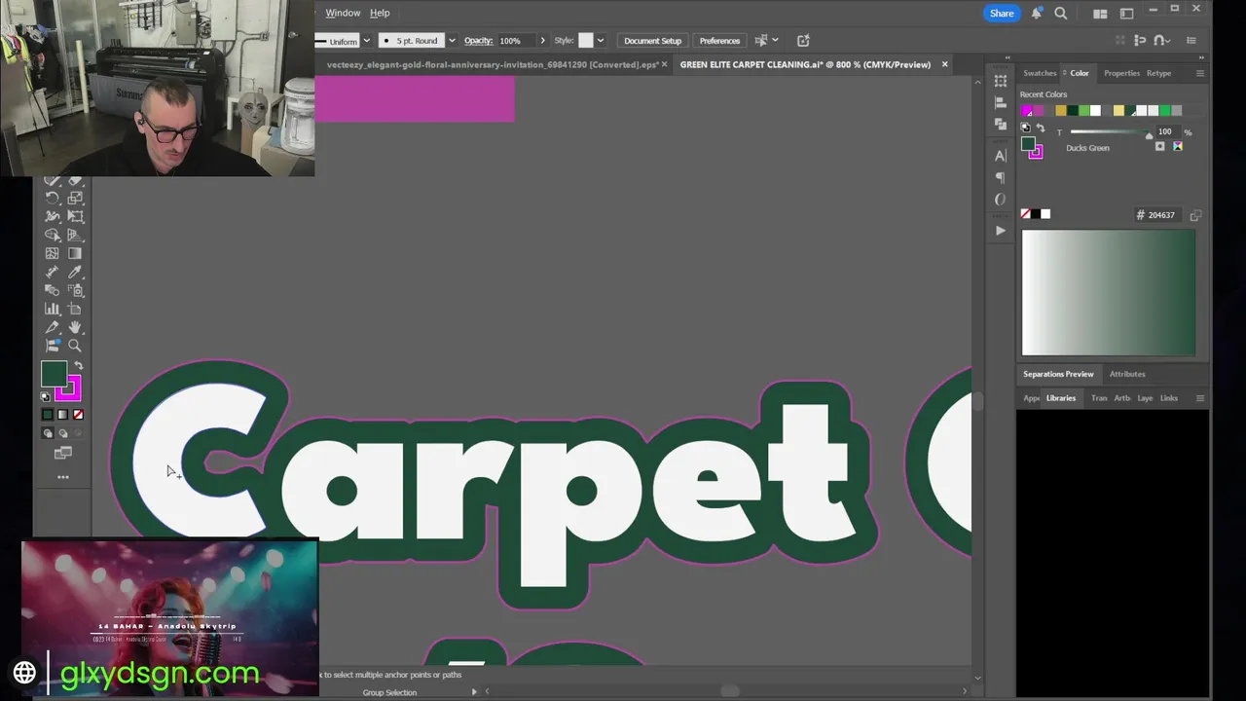Set Gradient mode button in toolbar
Screen dimensions: 1246x701
[63, 415]
